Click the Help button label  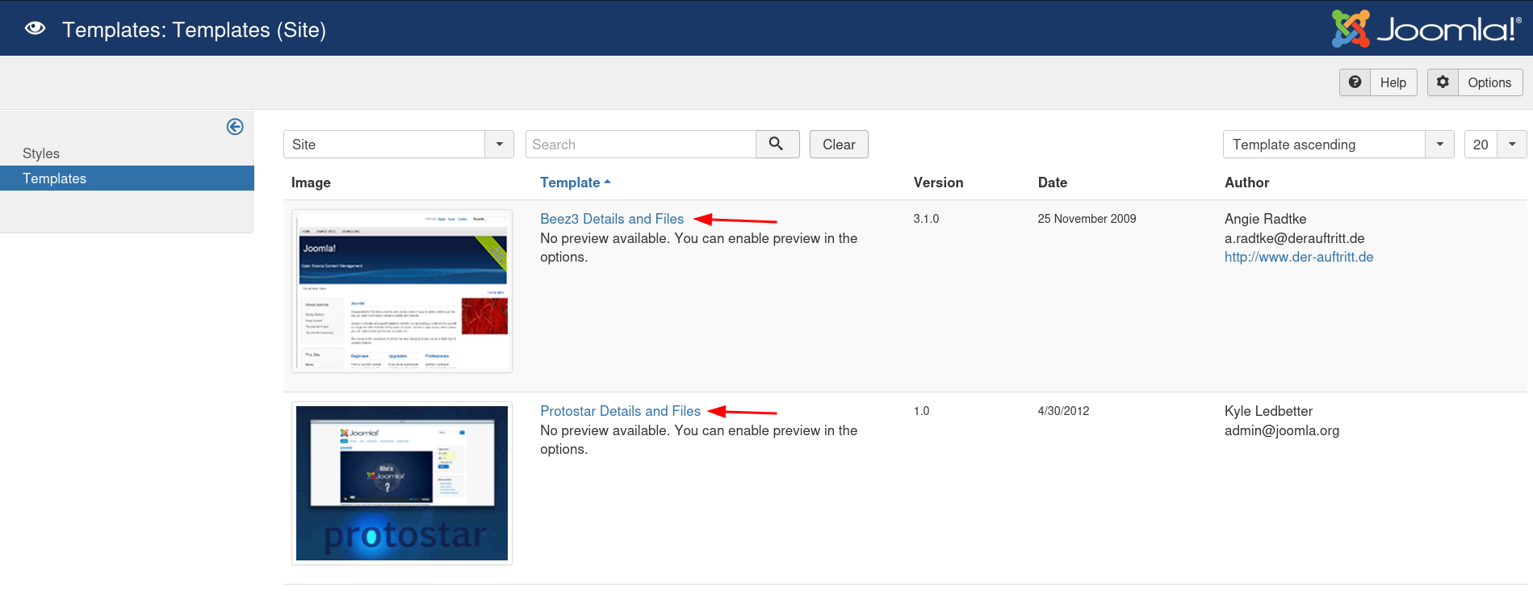coord(1393,82)
